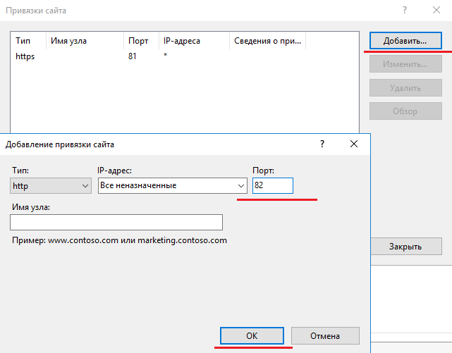The height and width of the screenshot is (353, 452).
Task: Open the Тип dropdown showing http
Action: pyautogui.click(x=51, y=185)
